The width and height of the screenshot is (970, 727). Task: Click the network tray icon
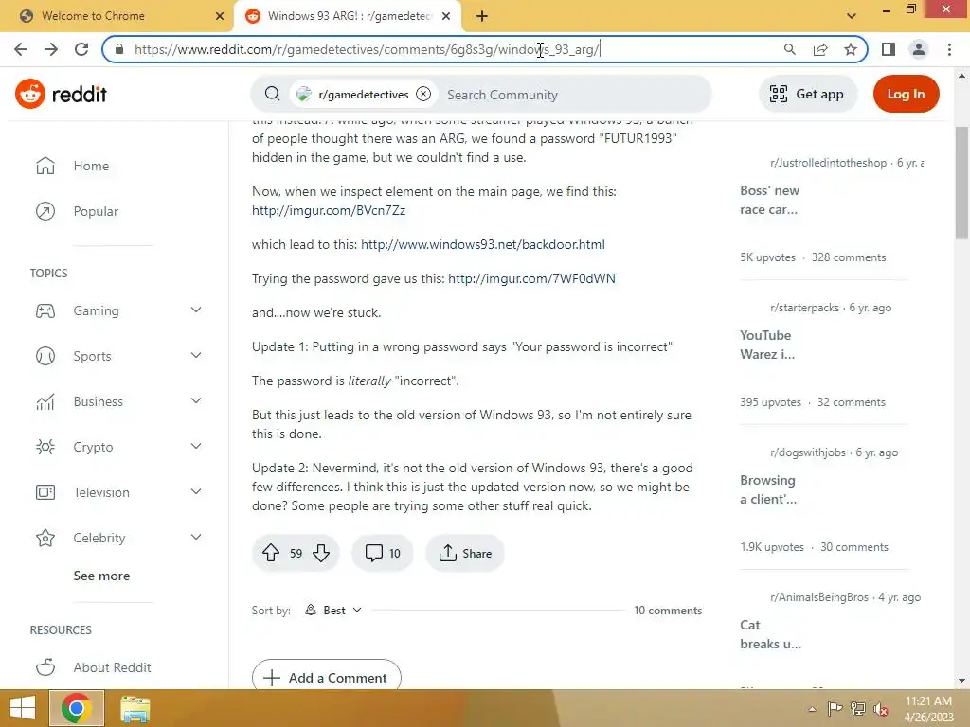tap(858, 709)
